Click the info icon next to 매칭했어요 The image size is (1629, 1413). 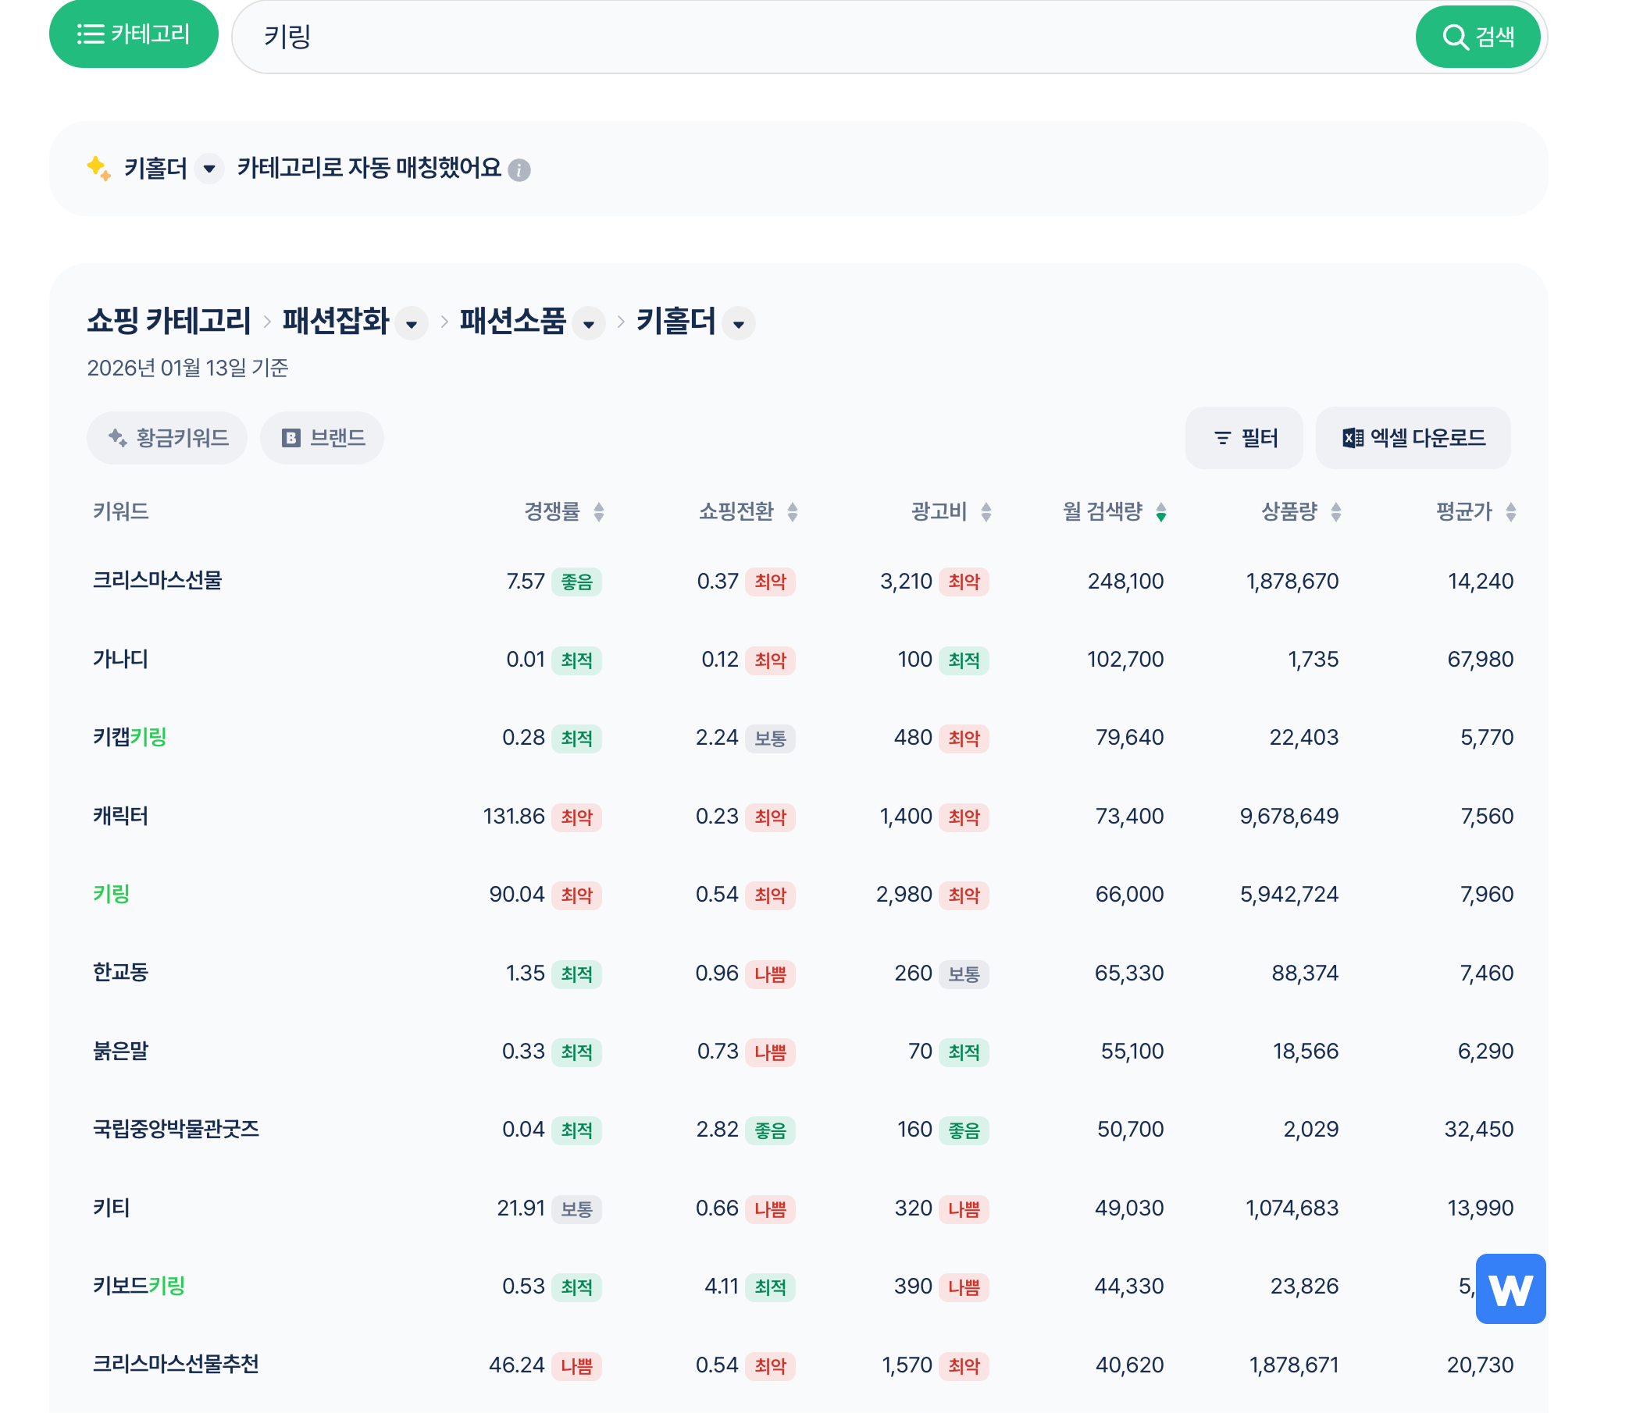coord(519,169)
